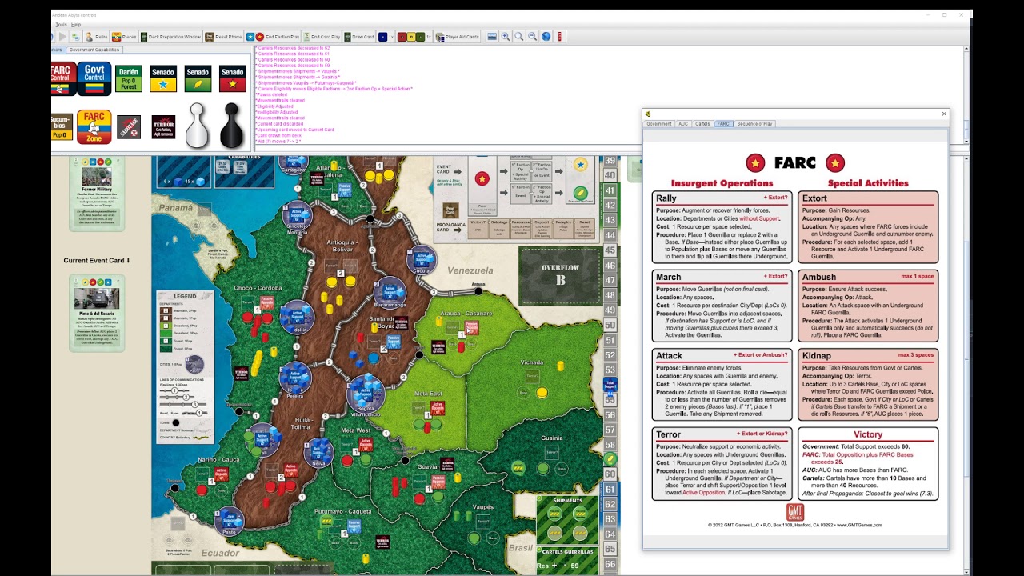
Task: Select the Terror marker in palette
Action: (163, 127)
